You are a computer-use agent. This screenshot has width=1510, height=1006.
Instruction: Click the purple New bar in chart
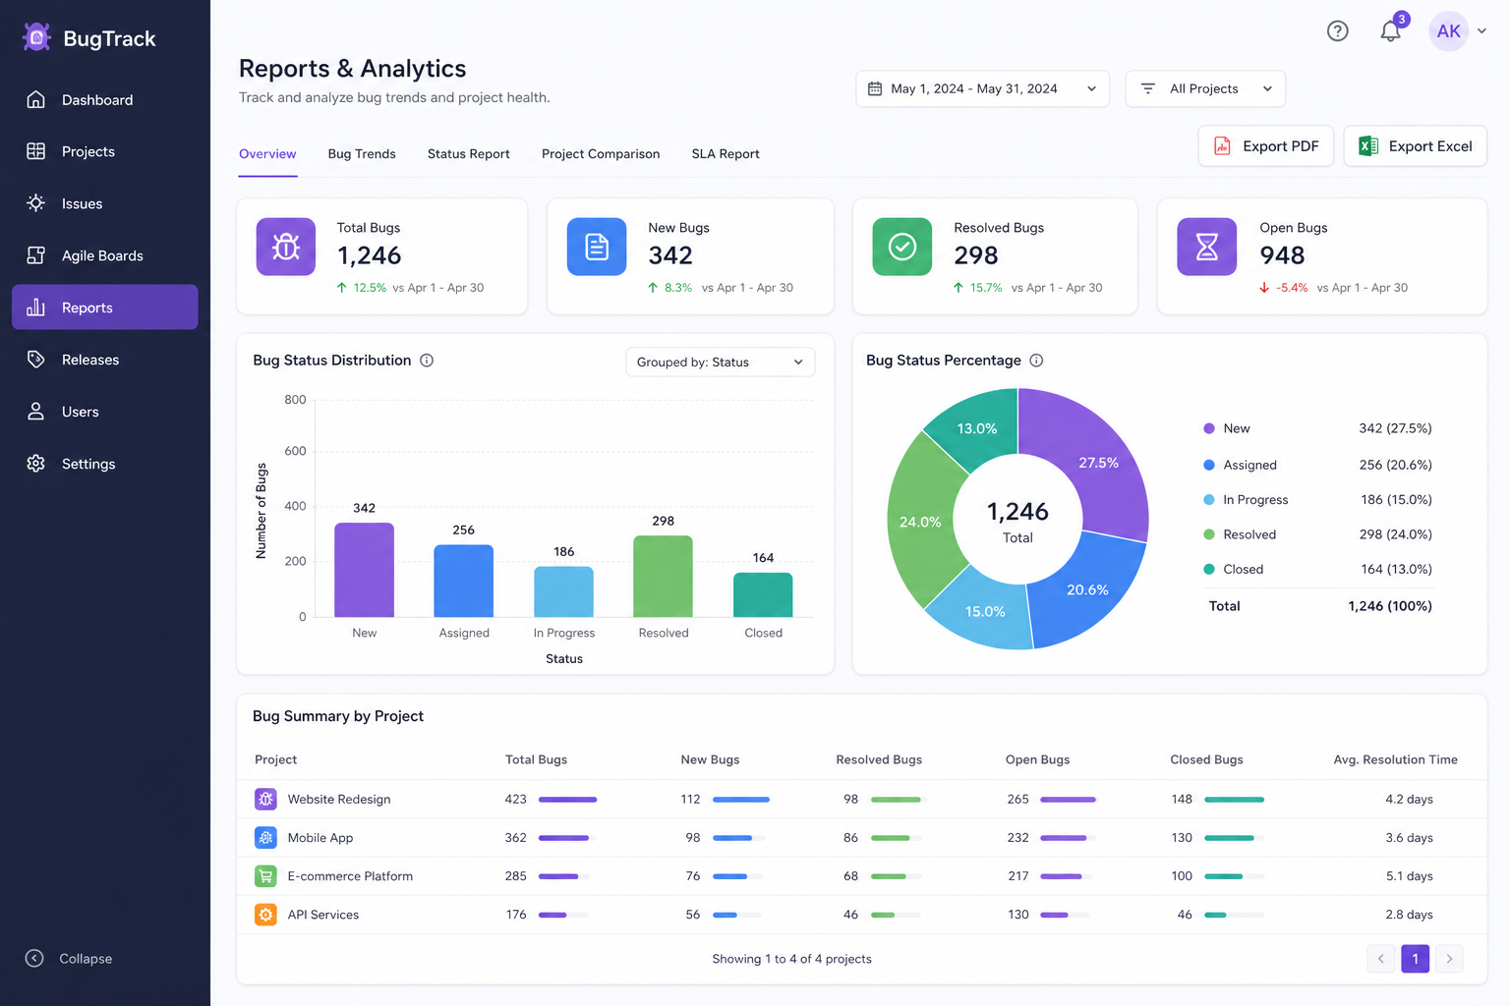click(x=364, y=570)
